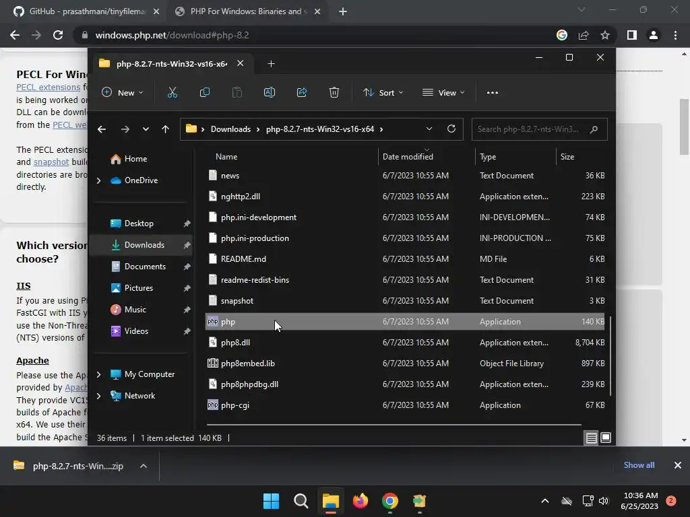Go forward using Explorer's forward arrow
The width and height of the screenshot is (690, 517).
click(125, 129)
